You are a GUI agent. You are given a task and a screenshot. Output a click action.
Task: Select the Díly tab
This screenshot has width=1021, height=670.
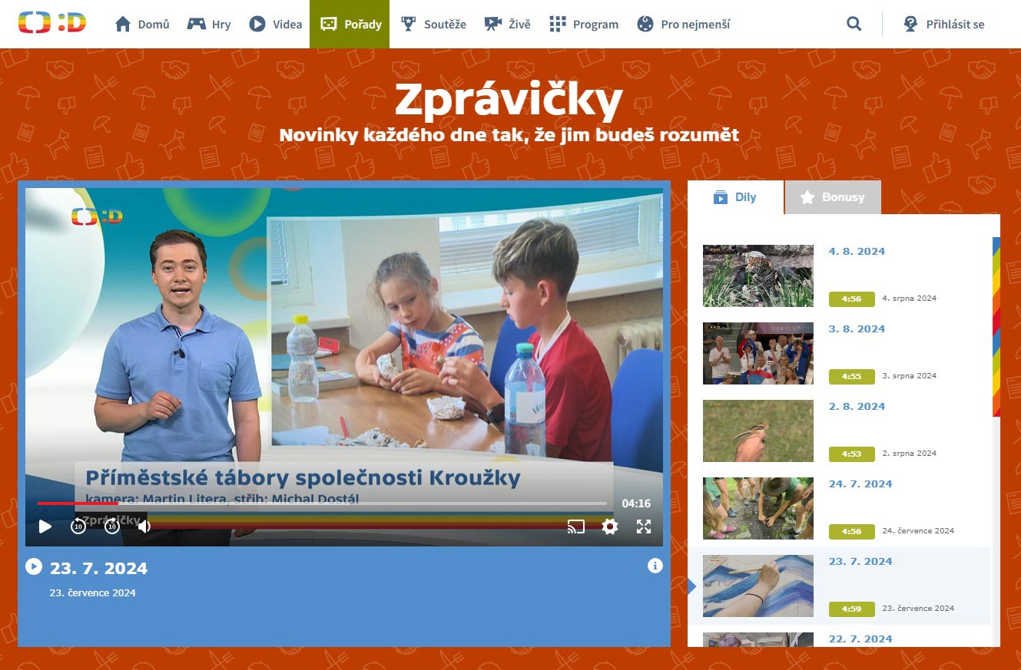coord(735,197)
